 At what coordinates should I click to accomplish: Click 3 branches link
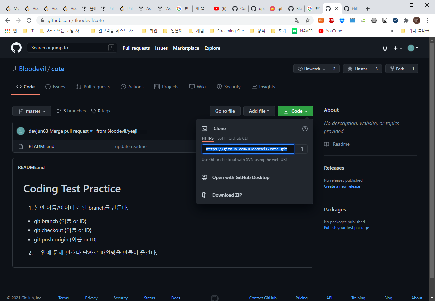pyautogui.click(x=71, y=111)
